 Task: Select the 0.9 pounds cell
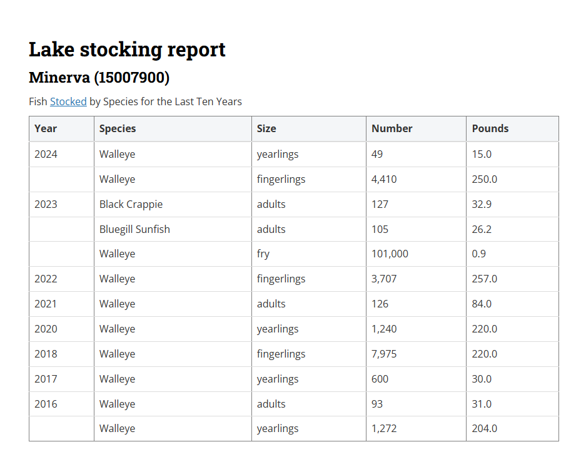[478, 254]
